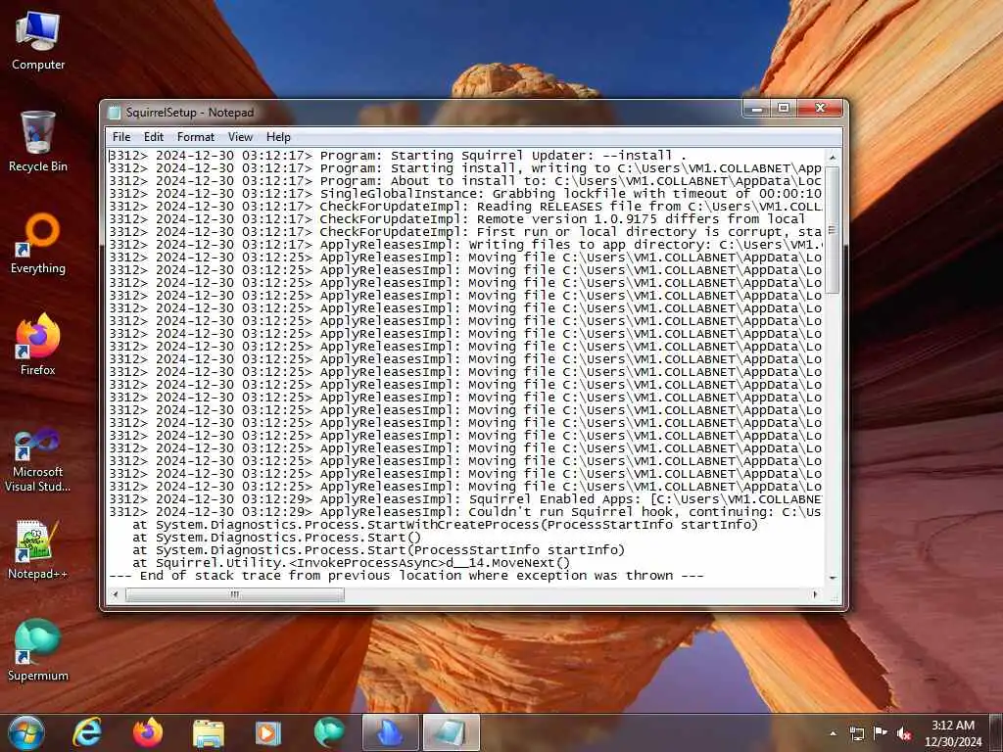Open the clock showing 3:12 AM
Screen dimensions: 1003x752
click(x=952, y=732)
